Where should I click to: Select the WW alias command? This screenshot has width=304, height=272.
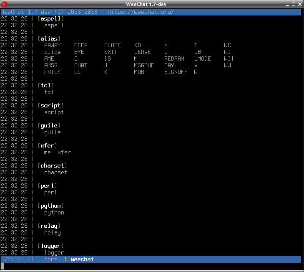pos(227,65)
